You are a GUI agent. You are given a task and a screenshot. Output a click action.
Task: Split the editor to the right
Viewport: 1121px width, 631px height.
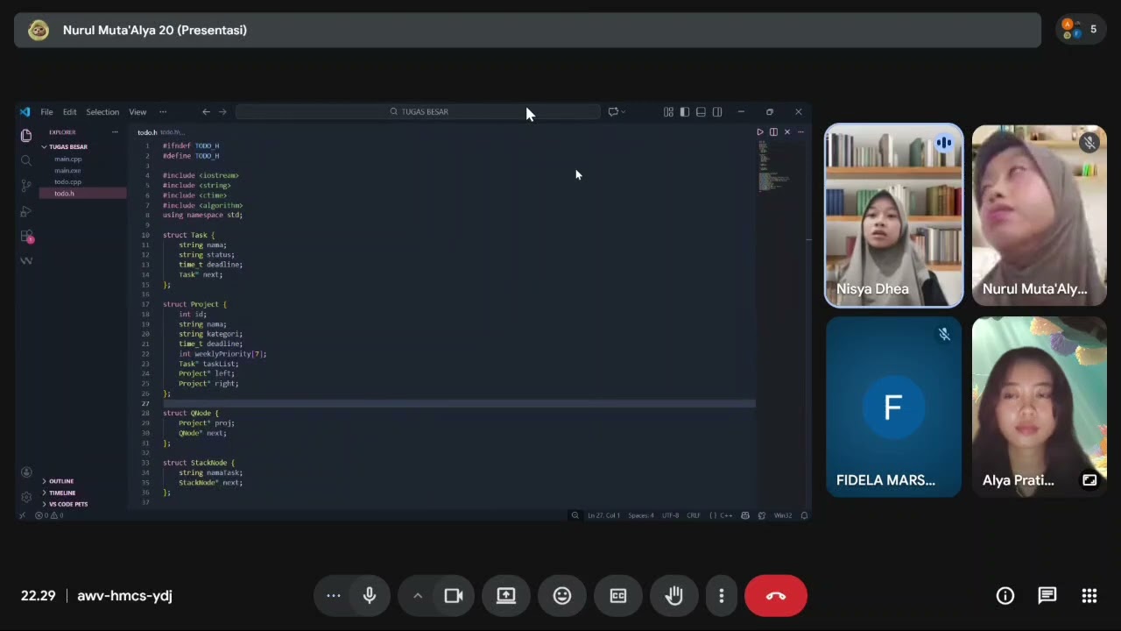point(773,132)
